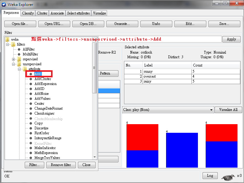Collapse the filters tree node

(x=7, y=44)
